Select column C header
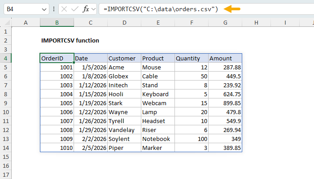The width and height of the screenshot is (314, 179). [x=91, y=22]
